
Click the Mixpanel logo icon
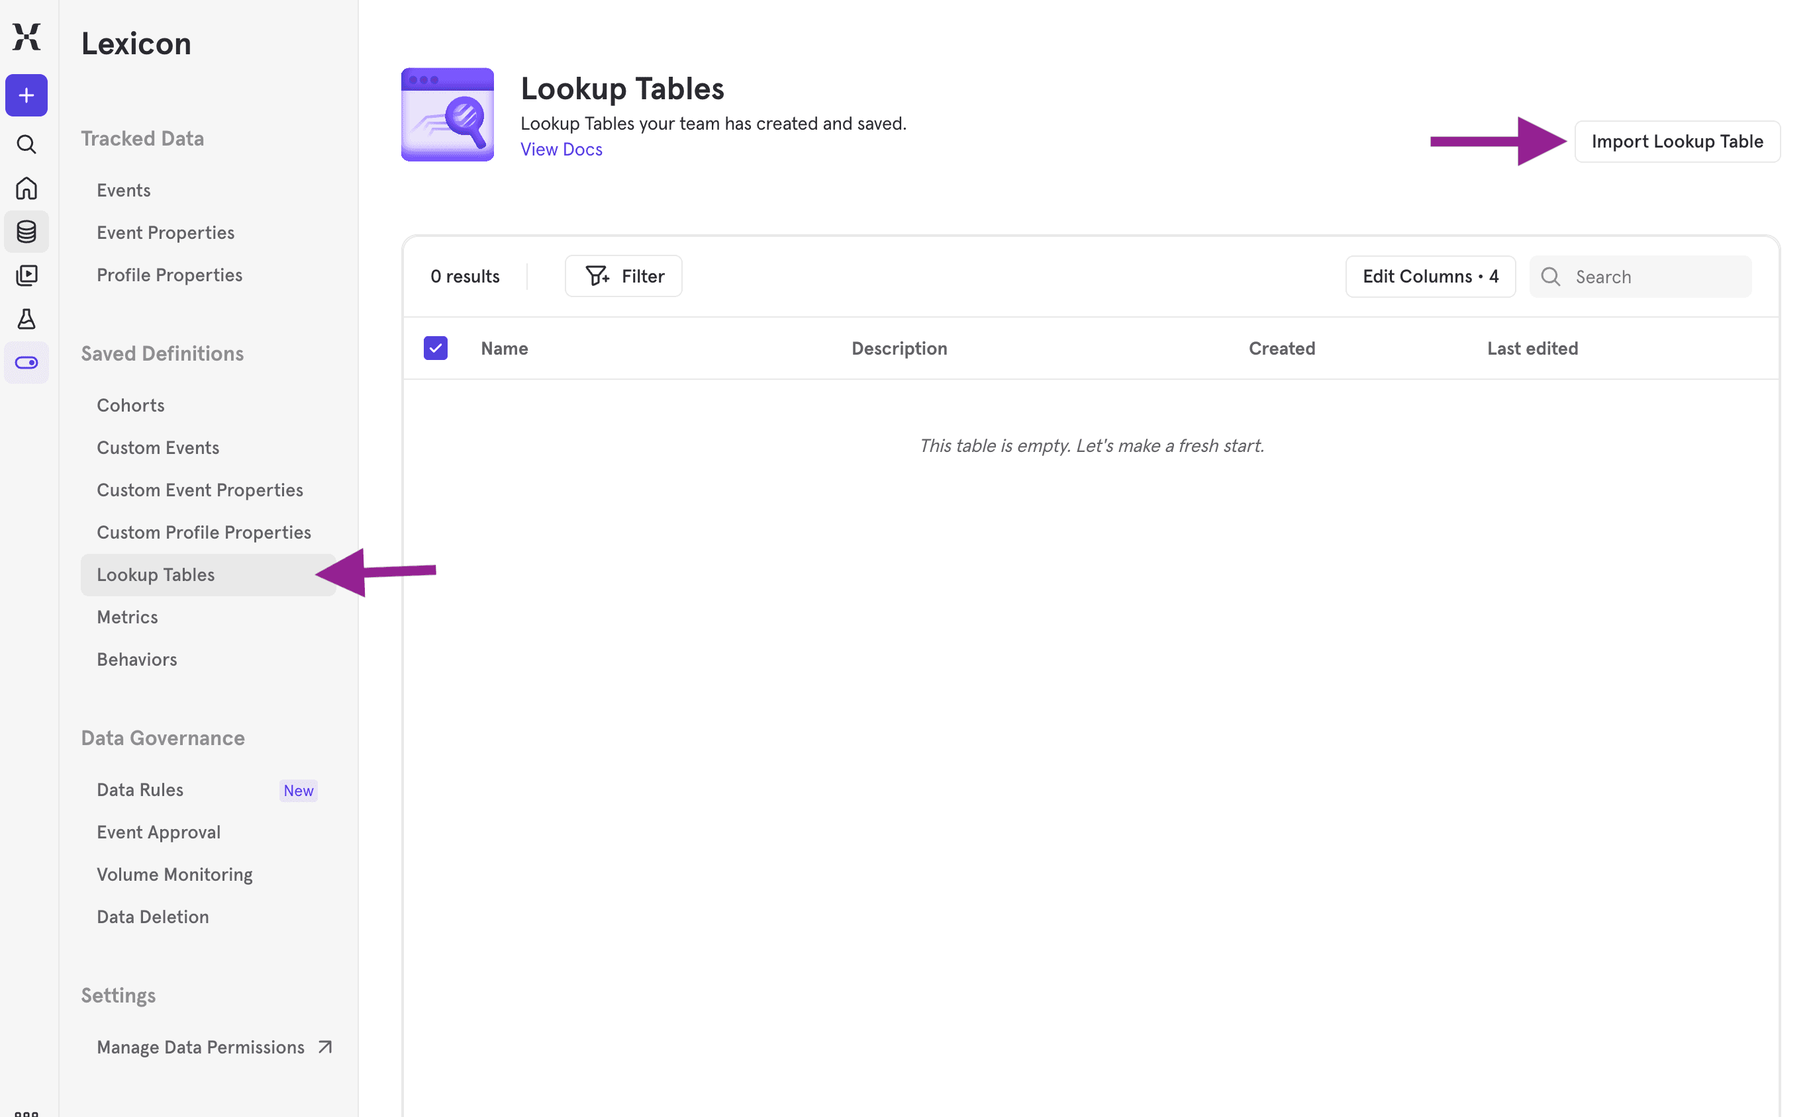tap(26, 36)
